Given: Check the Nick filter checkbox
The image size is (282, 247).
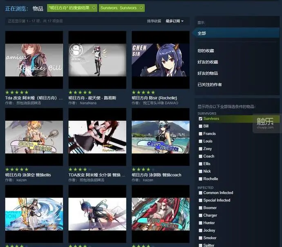Looking at the screenshot, I should [x=200, y=171].
